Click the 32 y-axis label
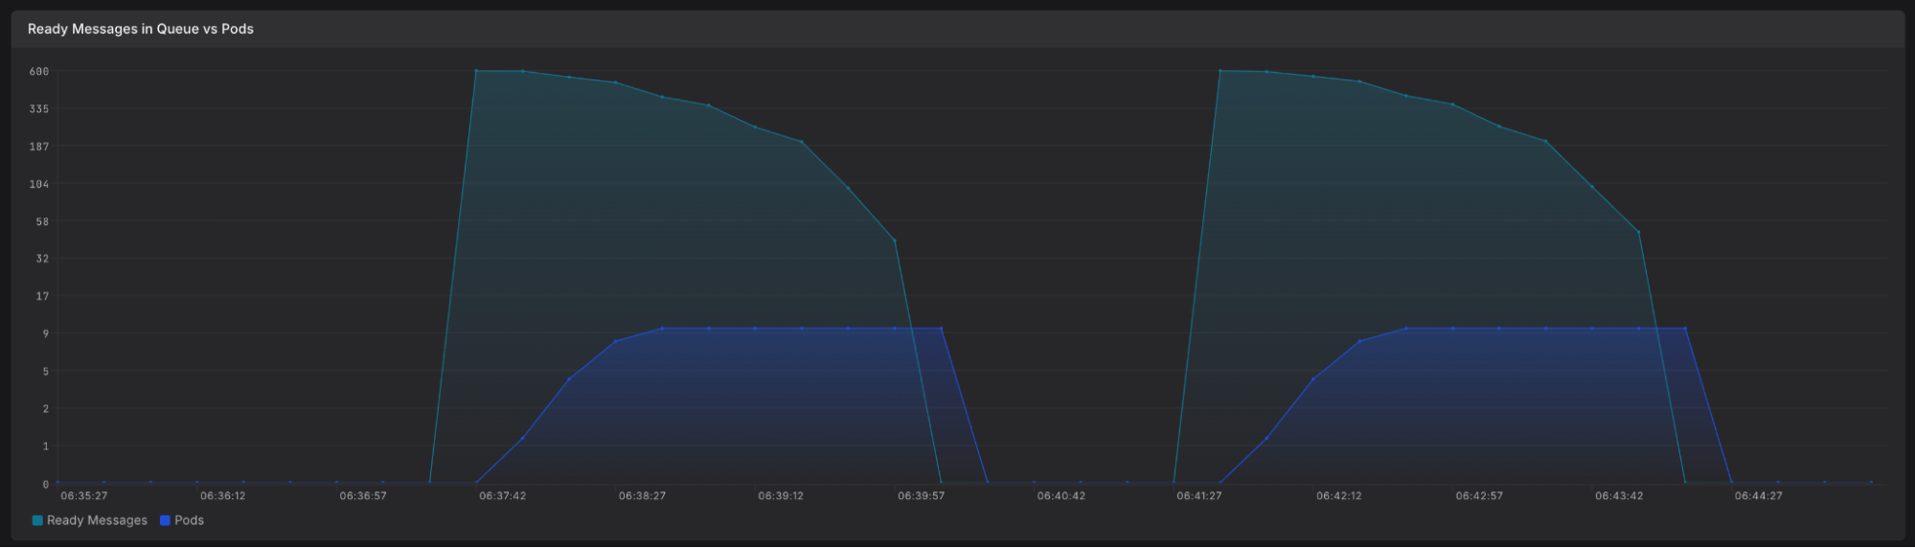 coord(42,259)
